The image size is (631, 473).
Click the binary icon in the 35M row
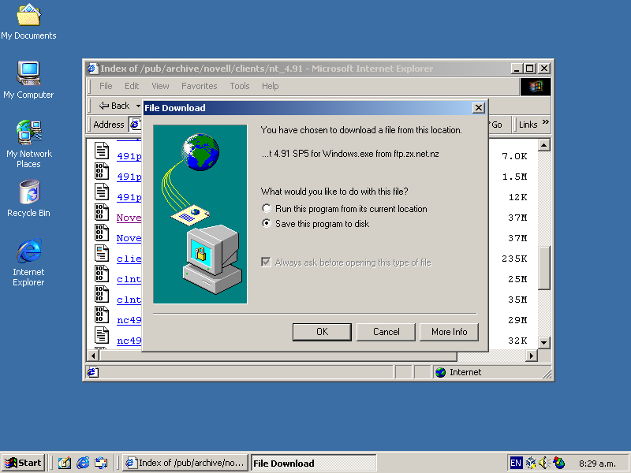[x=102, y=294]
